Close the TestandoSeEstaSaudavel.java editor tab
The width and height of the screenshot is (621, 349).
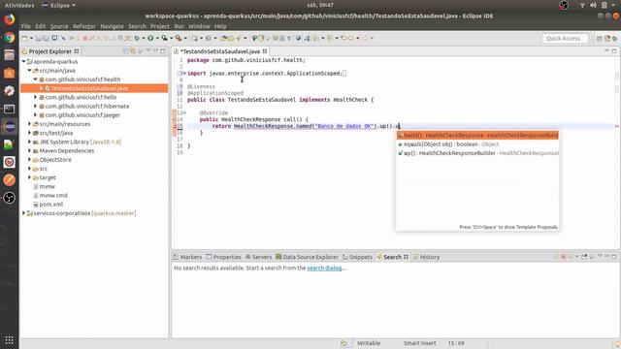[x=265, y=51]
